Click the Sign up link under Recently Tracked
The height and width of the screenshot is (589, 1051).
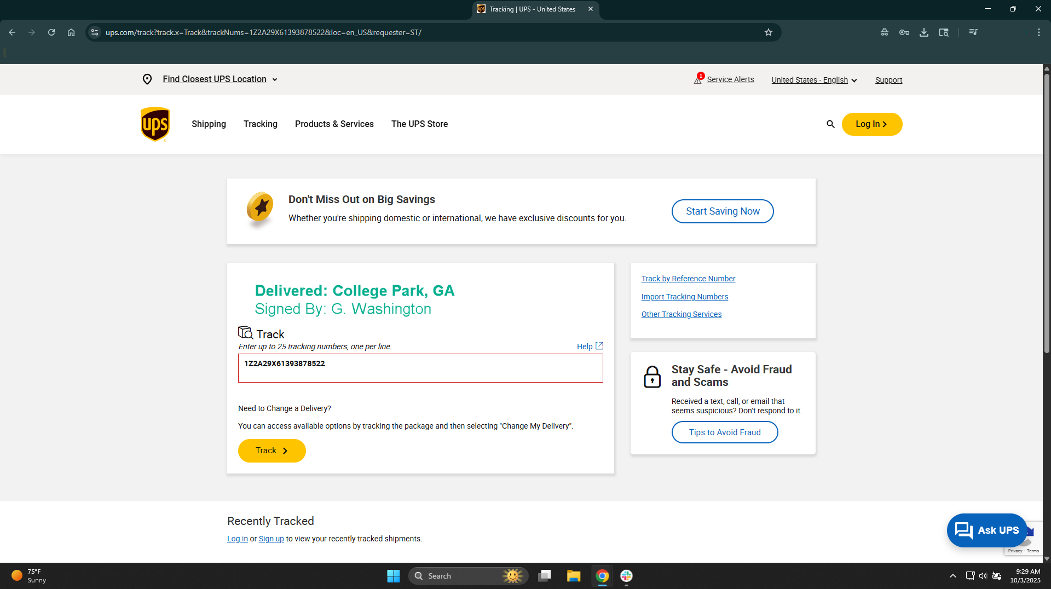(x=271, y=539)
